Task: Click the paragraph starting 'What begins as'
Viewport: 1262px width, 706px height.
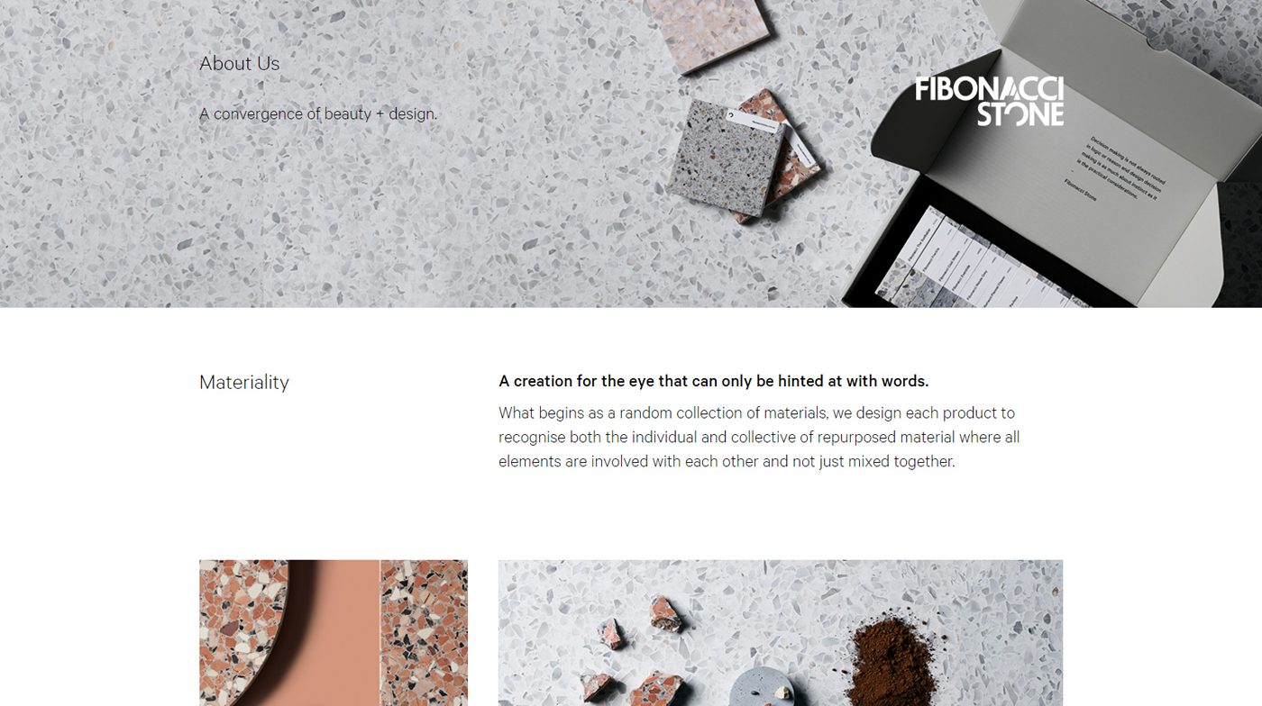Action: tap(759, 437)
